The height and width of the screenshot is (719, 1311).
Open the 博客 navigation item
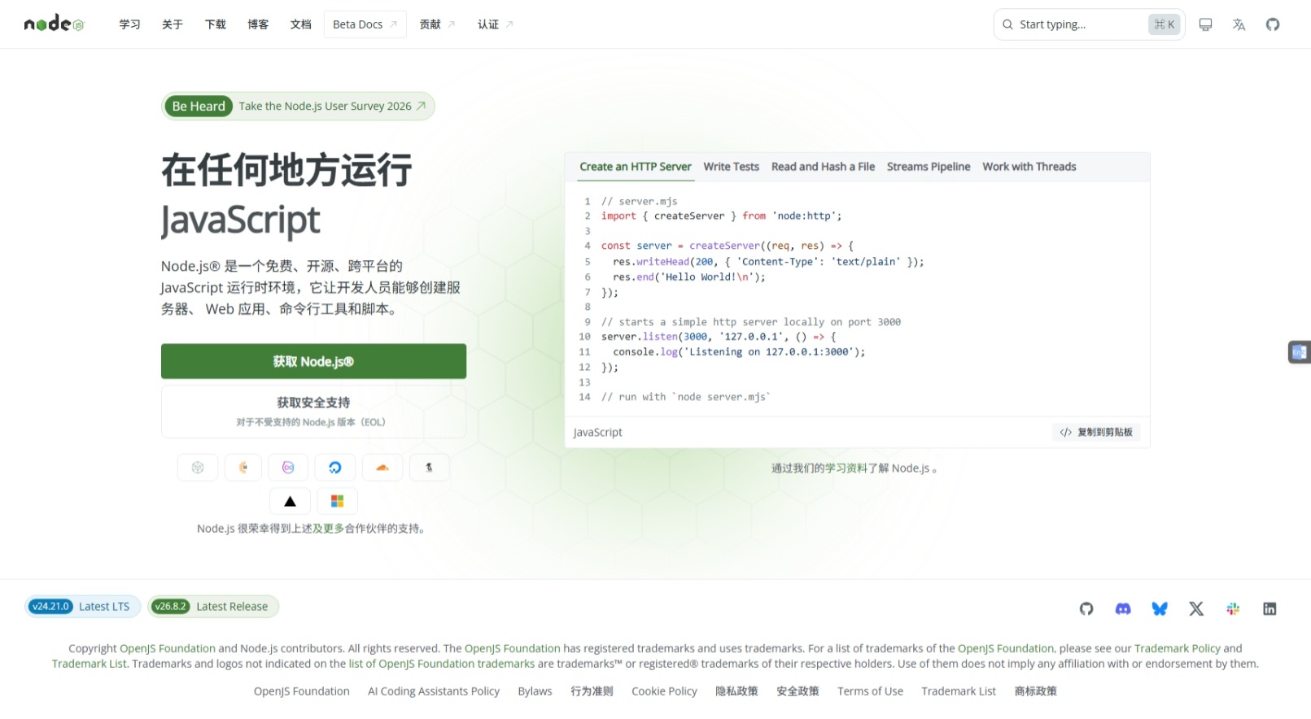(x=258, y=24)
